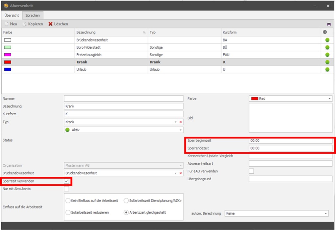Click the Neu toolbar button
The width and height of the screenshot is (336, 230).
coord(11,24)
